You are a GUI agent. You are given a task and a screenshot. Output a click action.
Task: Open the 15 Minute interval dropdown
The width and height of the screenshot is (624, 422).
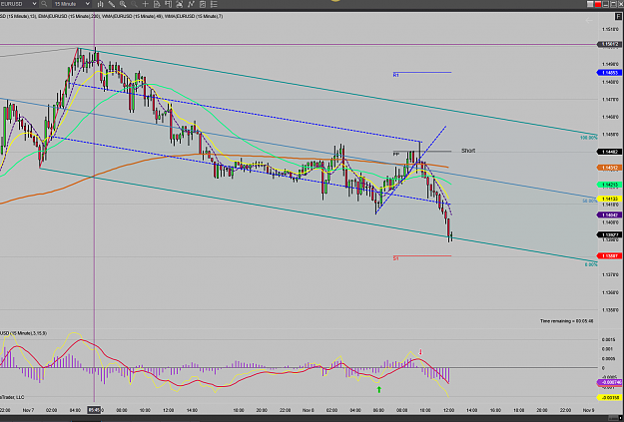tap(72, 4)
